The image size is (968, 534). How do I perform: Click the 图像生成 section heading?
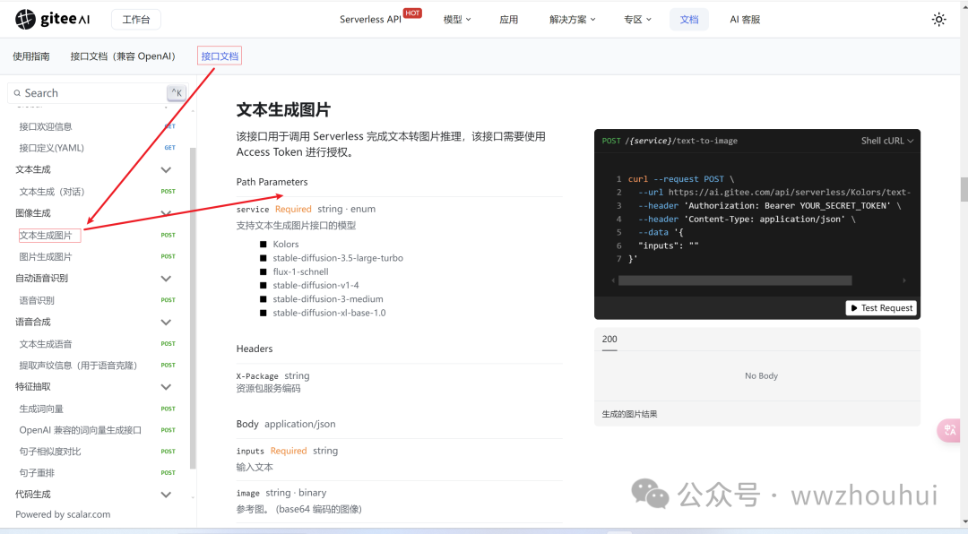[33, 213]
